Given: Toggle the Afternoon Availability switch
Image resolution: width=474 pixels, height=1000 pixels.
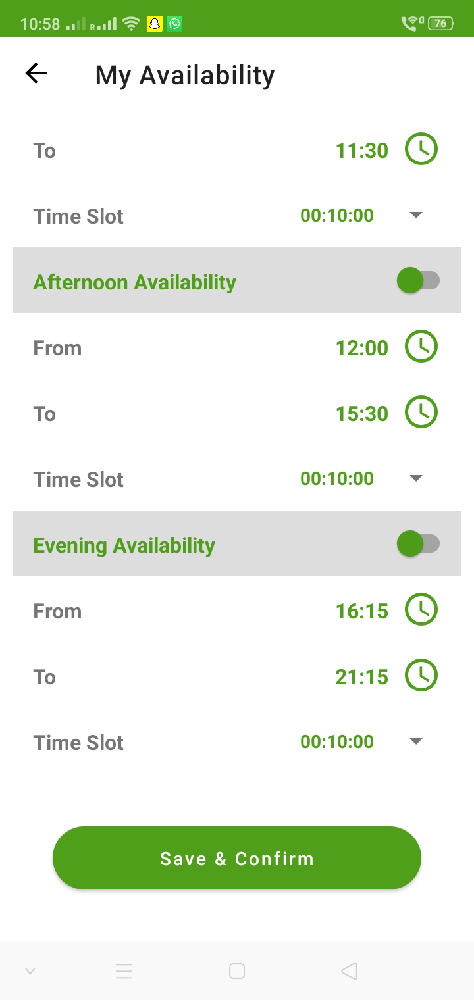Looking at the screenshot, I should point(417,281).
